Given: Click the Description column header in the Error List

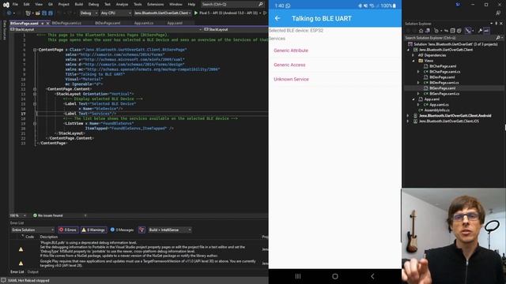Looking at the screenshot, I should 49,237.
